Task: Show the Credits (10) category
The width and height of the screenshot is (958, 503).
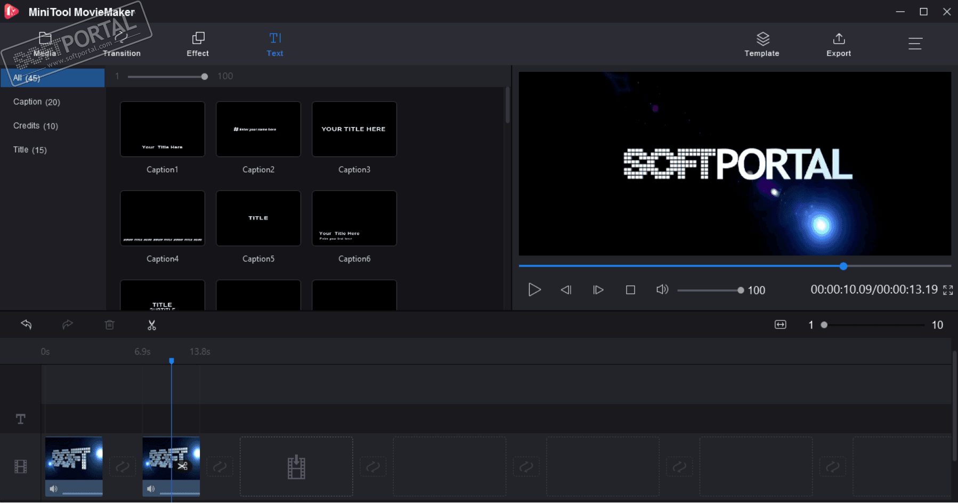Action: (x=36, y=126)
